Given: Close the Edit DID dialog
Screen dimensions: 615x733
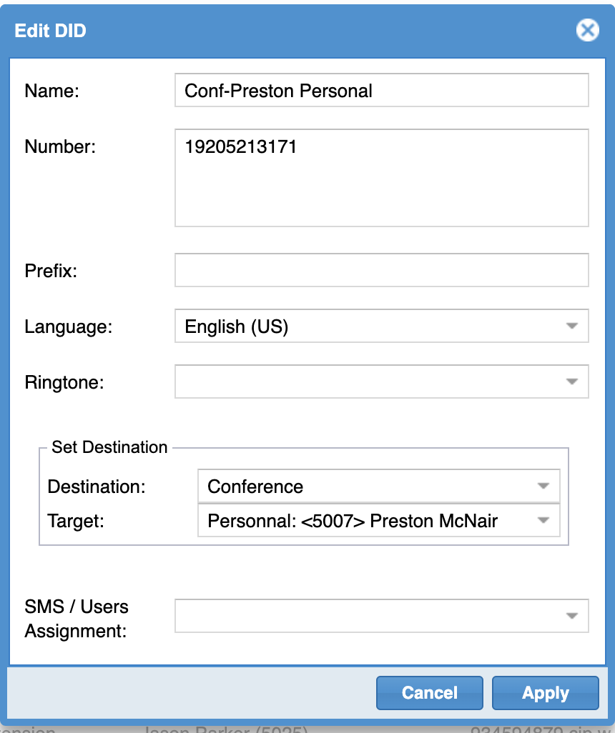Looking at the screenshot, I should (587, 30).
